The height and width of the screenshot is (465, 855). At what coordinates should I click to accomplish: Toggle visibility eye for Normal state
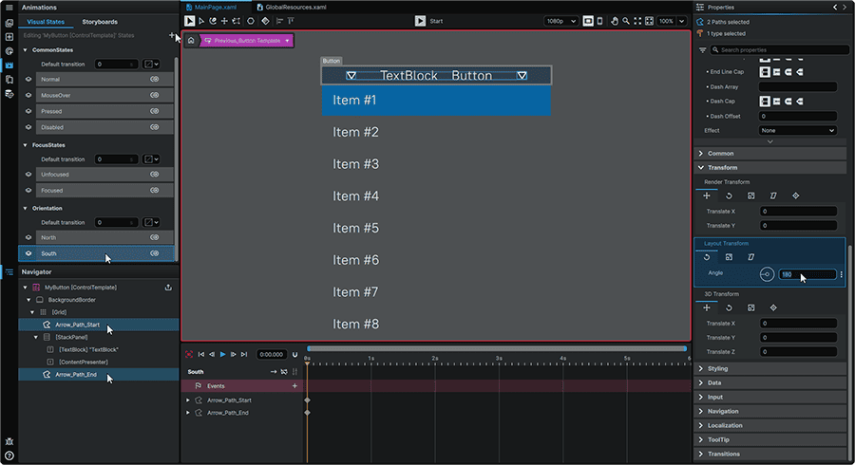point(28,79)
